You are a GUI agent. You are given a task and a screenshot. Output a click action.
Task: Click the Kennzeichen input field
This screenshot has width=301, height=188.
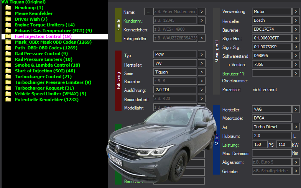tap(179, 29)
